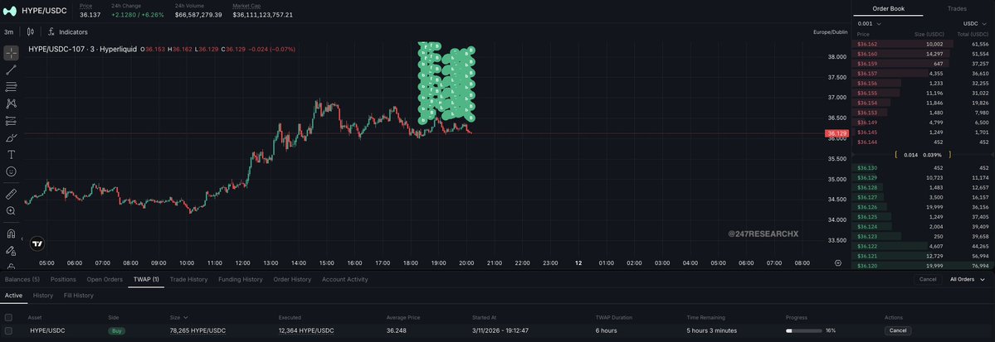Image resolution: width=995 pixels, height=342 pixels.
Task: Open the Positions tab
Action: pos(63,279)
